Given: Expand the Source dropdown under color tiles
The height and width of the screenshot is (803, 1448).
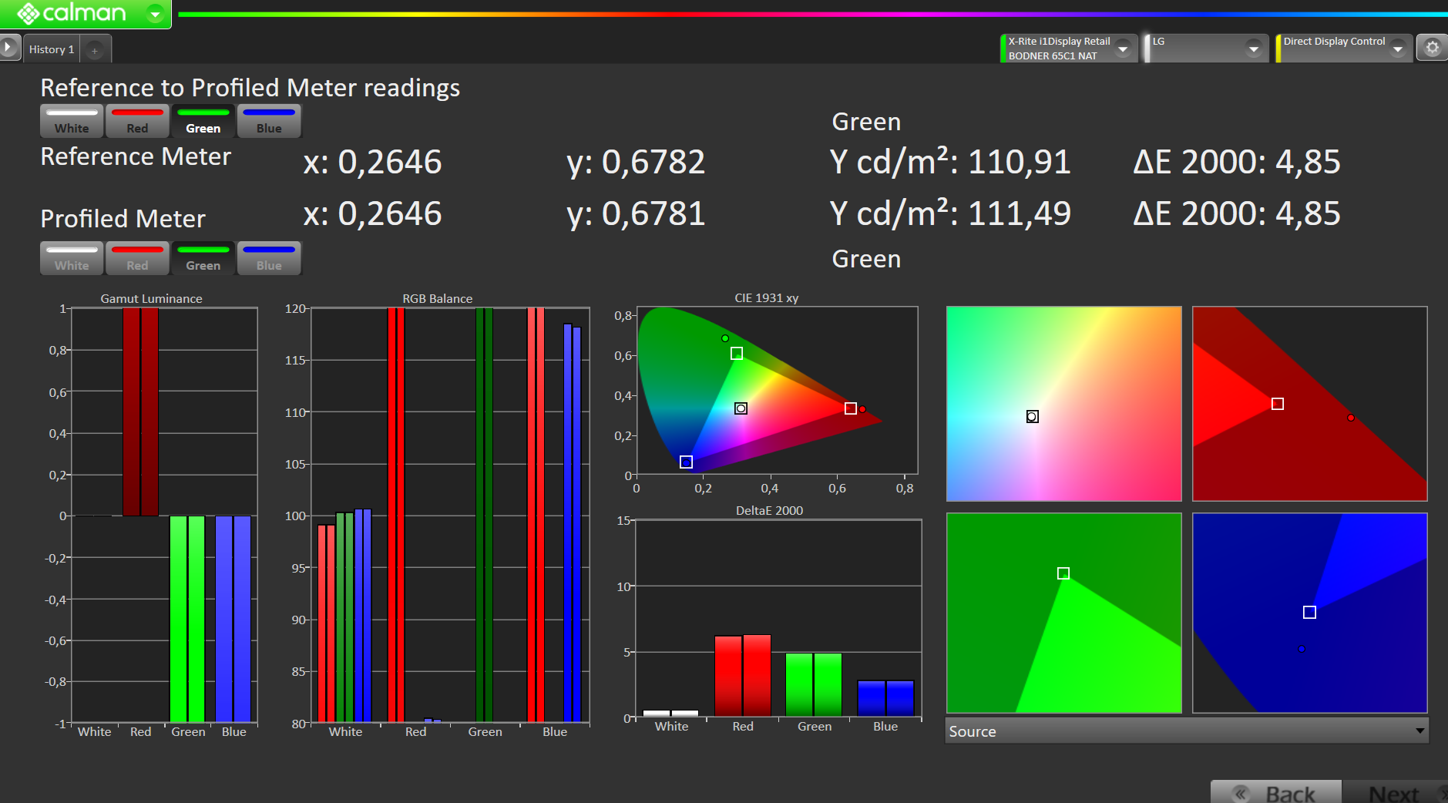Looking at the screenshot, I should click(x=1187, y=731).
